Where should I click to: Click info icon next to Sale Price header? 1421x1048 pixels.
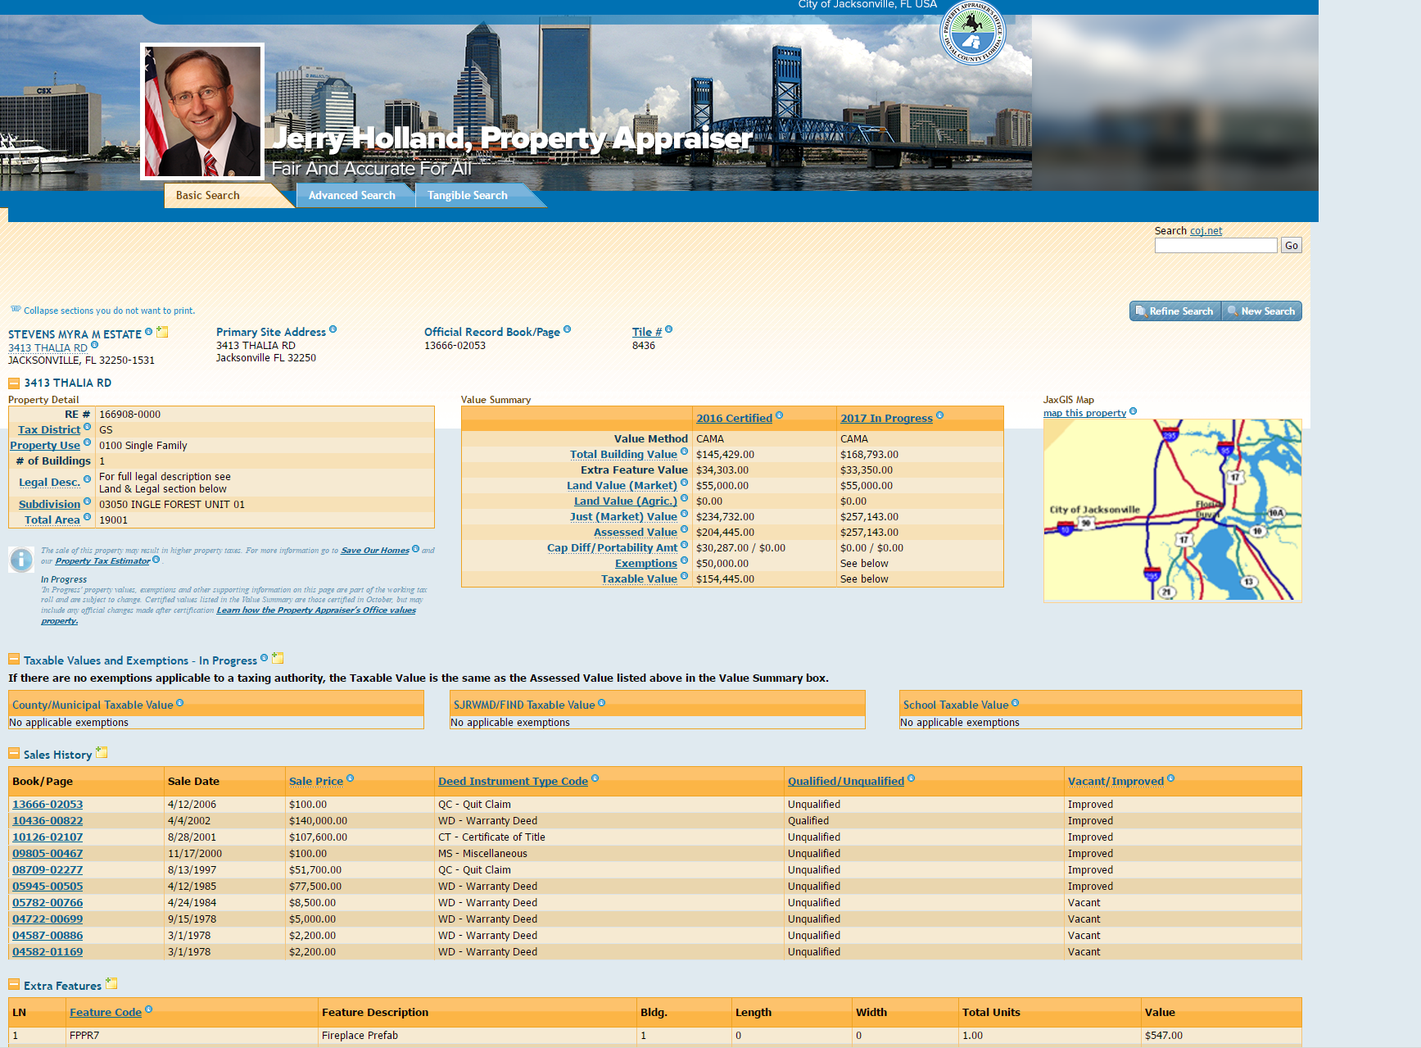click(350, 778)
